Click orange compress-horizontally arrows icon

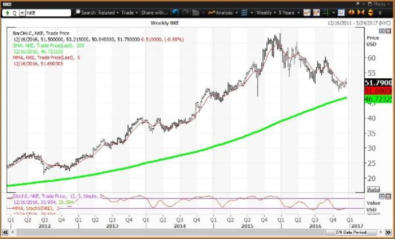point(361,13)
